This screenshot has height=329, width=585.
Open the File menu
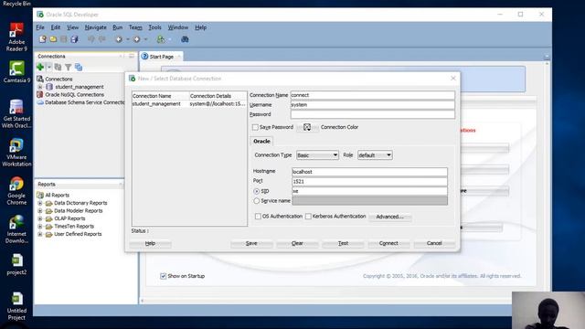(x=40, y=27)
